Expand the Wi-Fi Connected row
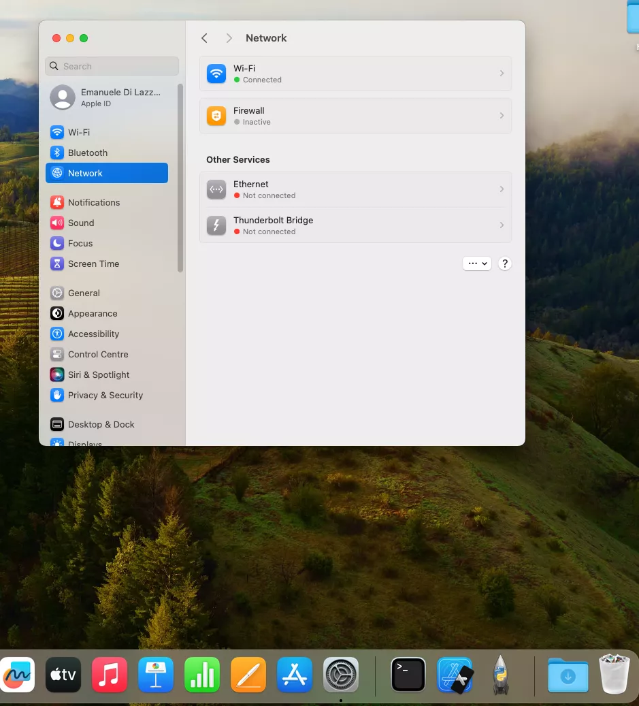 pyautogui.click(x=355, y=74)
